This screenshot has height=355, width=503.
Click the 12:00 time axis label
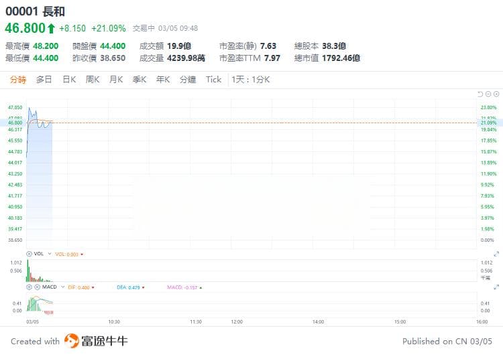point(237,322)
